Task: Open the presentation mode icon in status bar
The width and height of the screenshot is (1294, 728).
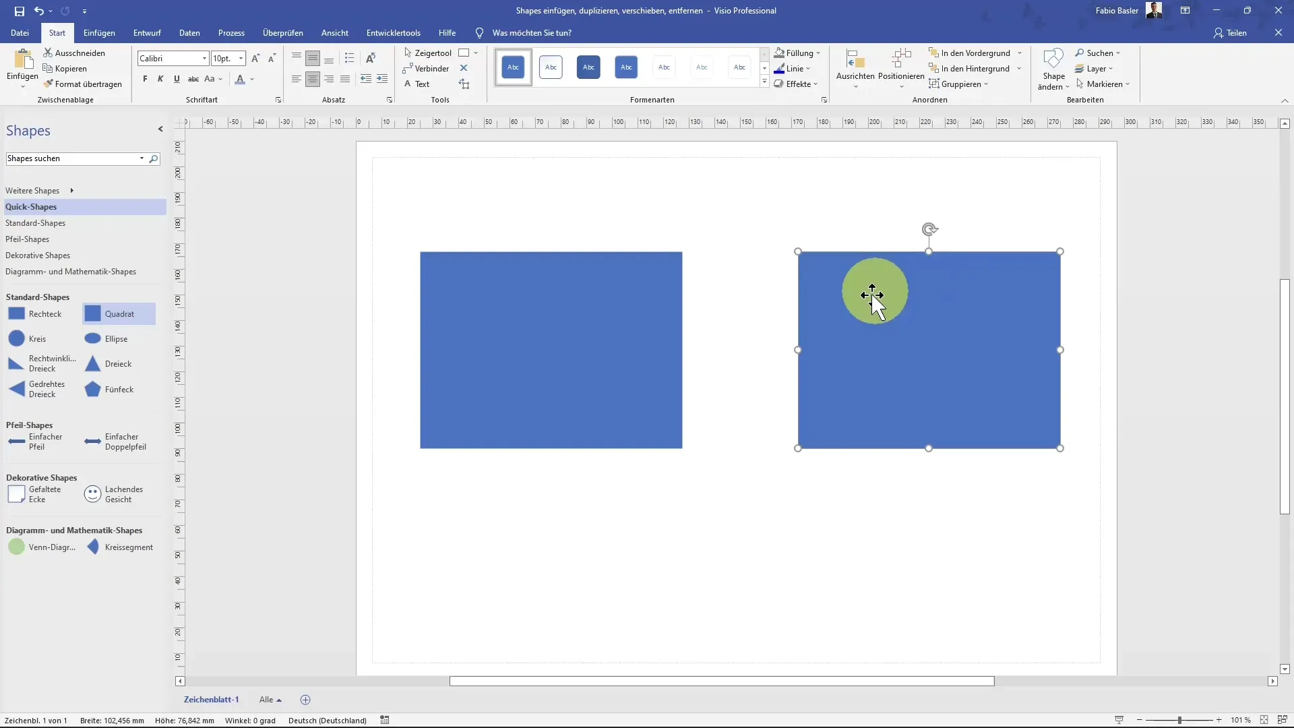Action: pos(1119,720)
